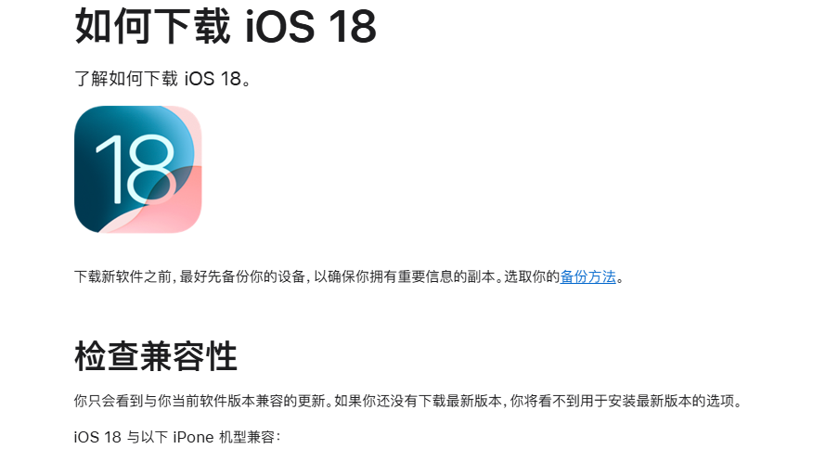Click the word 检查 in the section heading
Screen dimensions: 813x449
click(x=107, y=356)
